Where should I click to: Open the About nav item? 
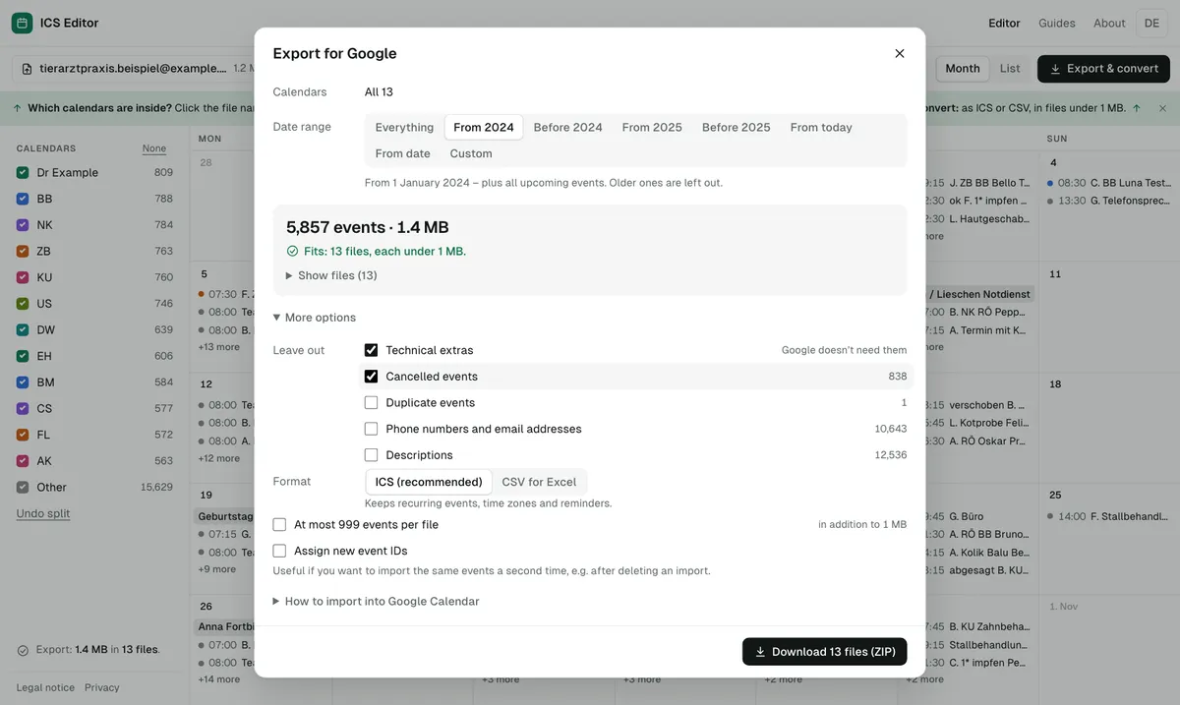(1109, 23)
